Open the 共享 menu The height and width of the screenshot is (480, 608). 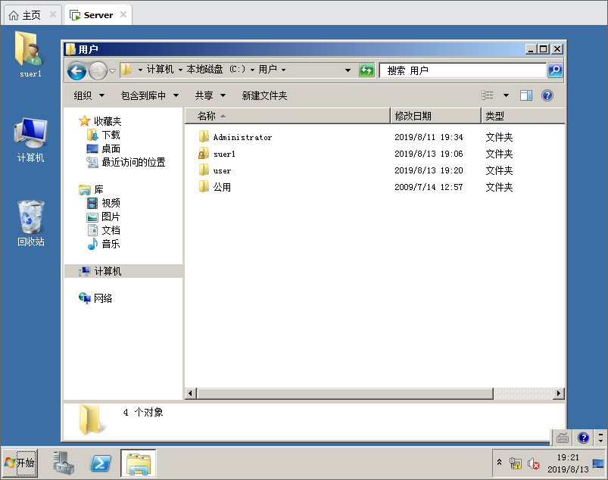pyautogui.click(x=210, y=95)
